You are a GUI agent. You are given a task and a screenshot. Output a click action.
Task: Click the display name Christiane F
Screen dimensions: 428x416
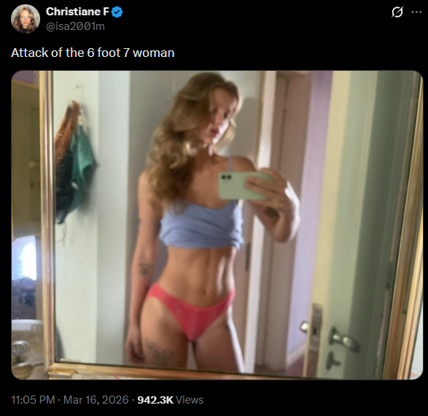click(x=77, y=12)
